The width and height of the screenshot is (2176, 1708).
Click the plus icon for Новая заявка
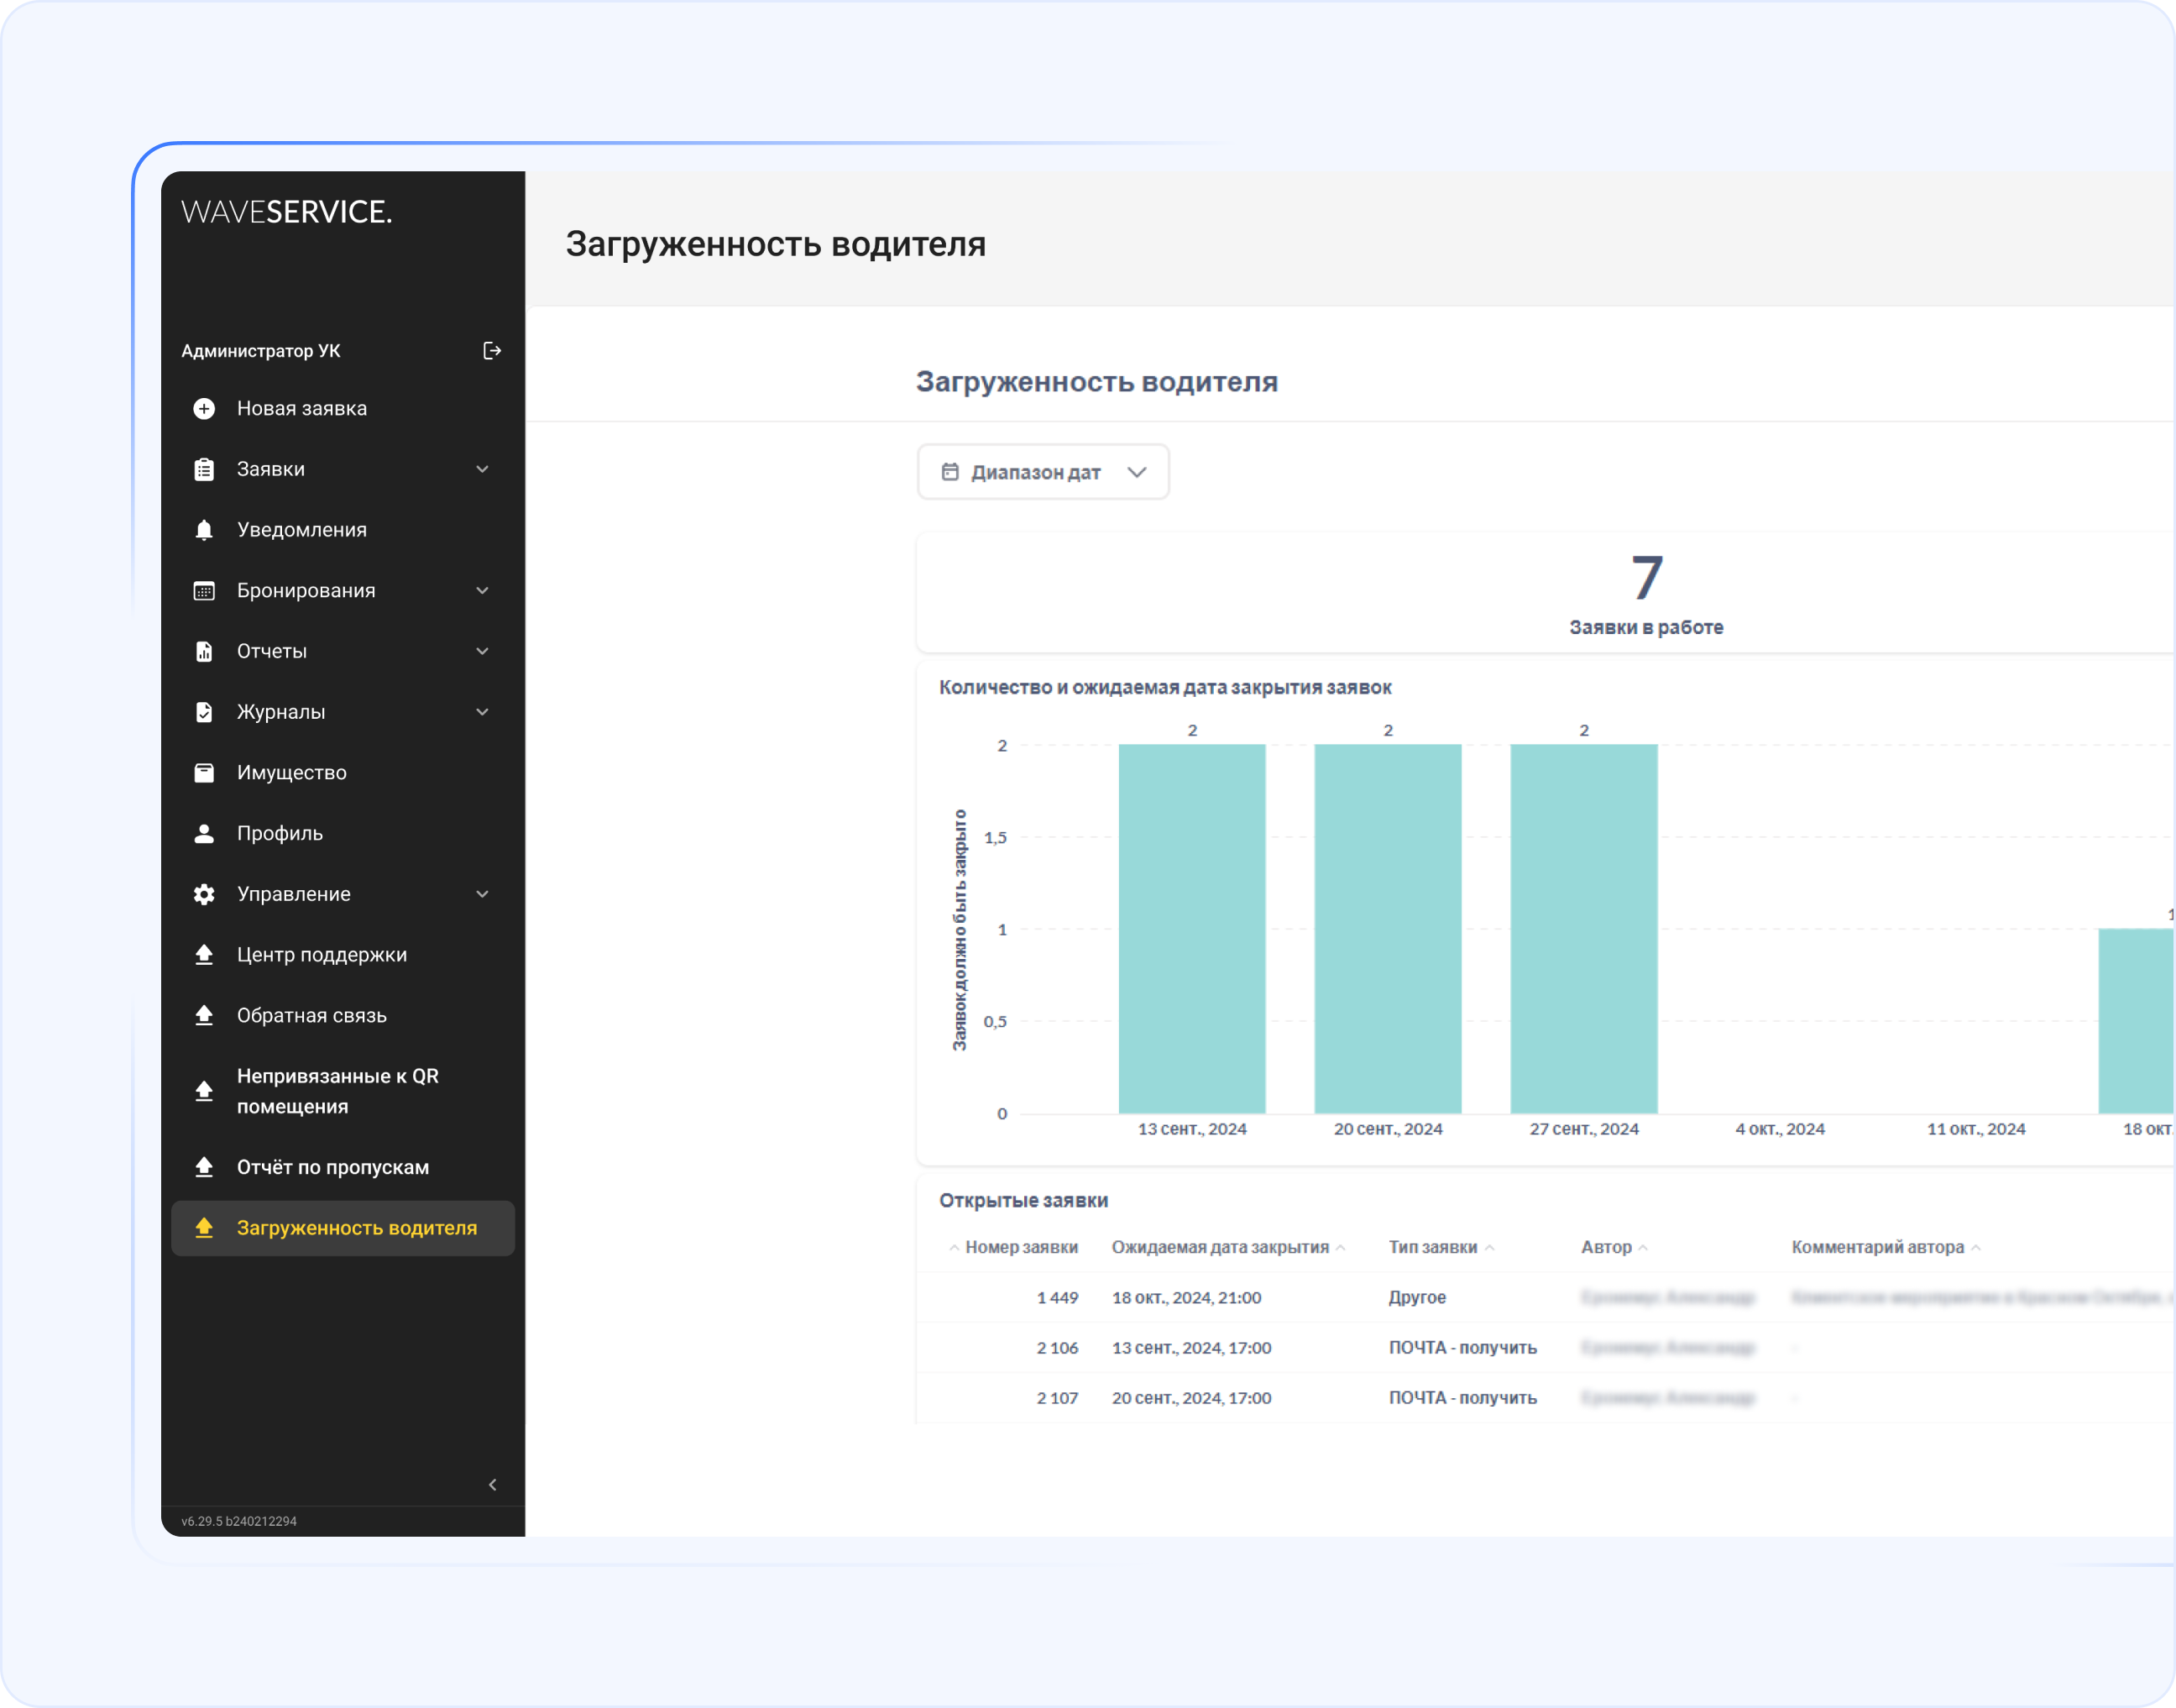coord(204,409)
